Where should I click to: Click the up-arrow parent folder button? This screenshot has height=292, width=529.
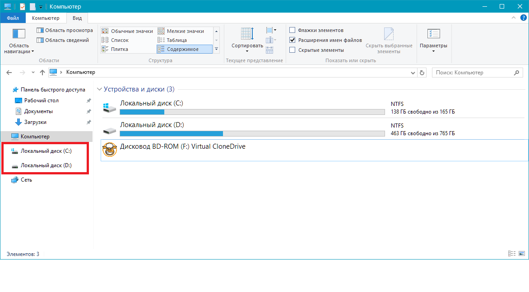pyautogui.click(x=42, y=73)
